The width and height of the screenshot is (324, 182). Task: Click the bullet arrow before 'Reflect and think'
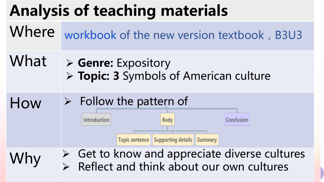coord(66,167)
